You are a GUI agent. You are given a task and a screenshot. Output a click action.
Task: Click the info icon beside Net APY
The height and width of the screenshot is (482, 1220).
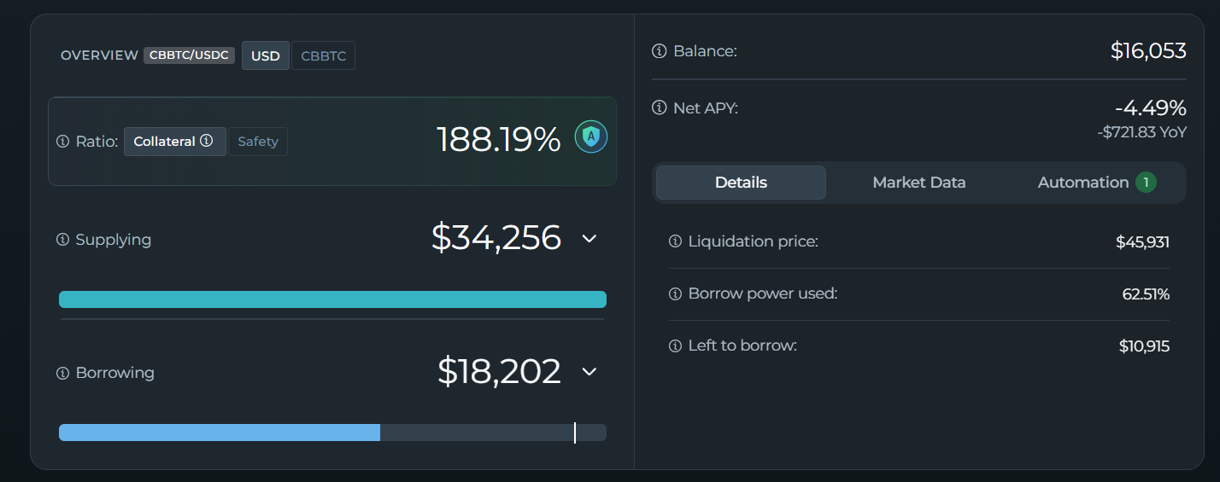(659, 108)
